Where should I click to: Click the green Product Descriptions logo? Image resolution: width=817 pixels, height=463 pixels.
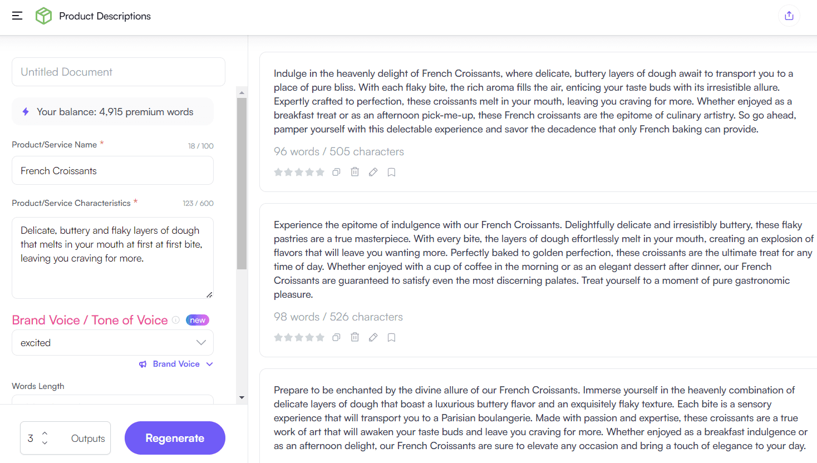click(43, 16)
